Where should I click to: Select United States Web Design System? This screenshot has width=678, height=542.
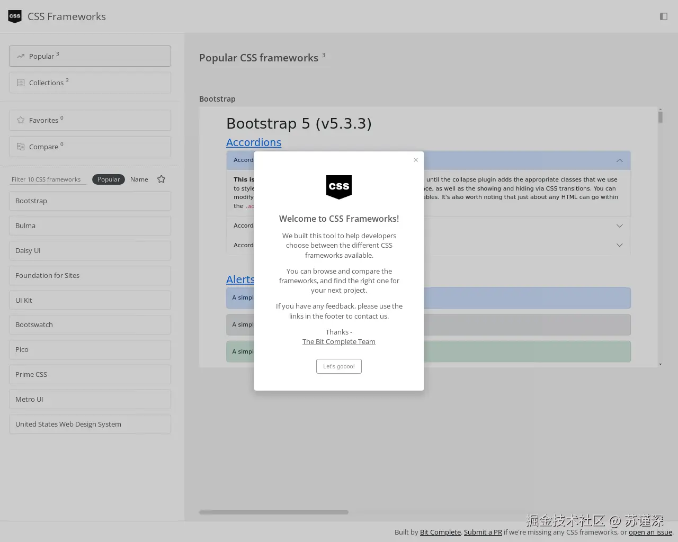(90, 424)
